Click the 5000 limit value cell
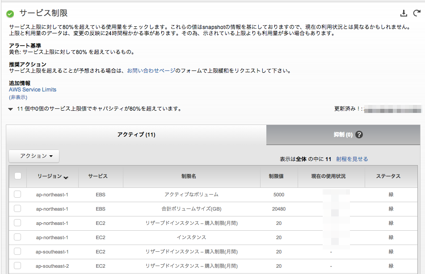The height and width of the screenshot is (274, 425). coord(279,195)
